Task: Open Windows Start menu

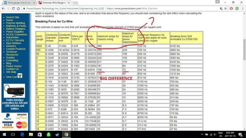Action: coord(4,134)
